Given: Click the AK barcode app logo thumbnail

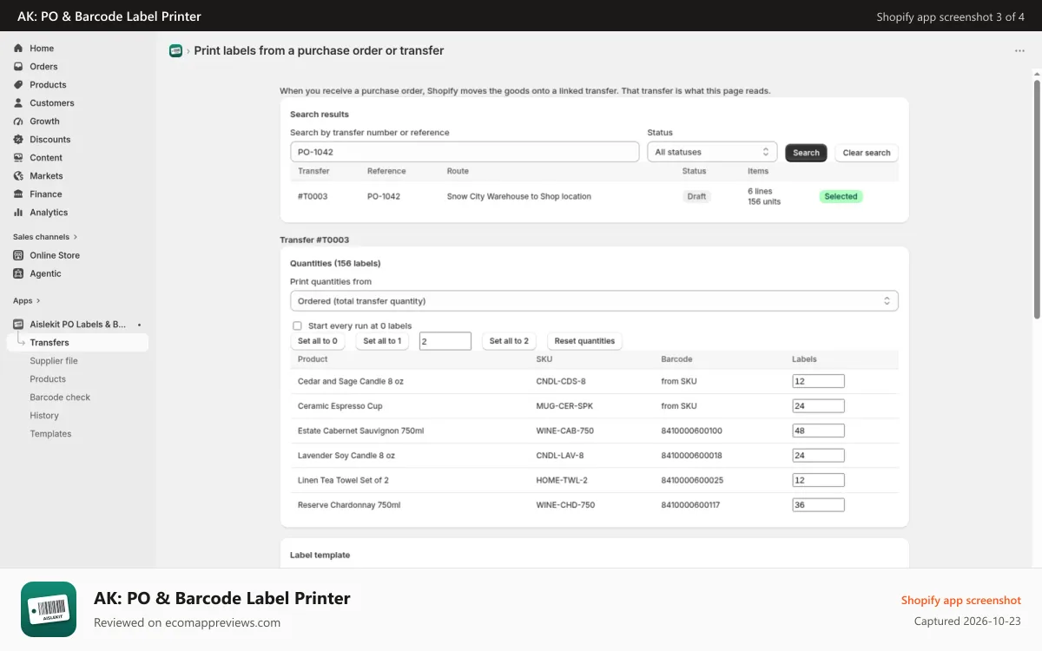Looking at the screenshot, I should point(49,609).
